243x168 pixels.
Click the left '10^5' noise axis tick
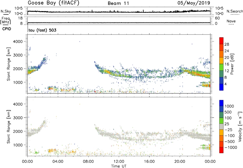(19, 8)
